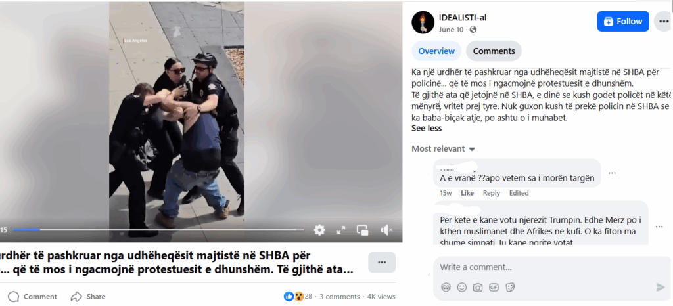Open Most relevant sorting dropdown
Screen dimensions: 673x306
444,149
